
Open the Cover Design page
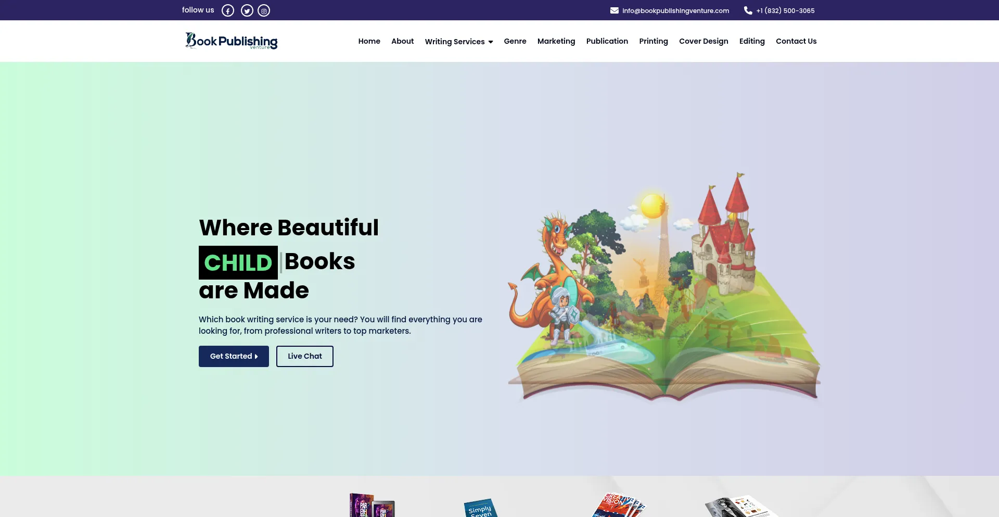[x=703, y=41]
